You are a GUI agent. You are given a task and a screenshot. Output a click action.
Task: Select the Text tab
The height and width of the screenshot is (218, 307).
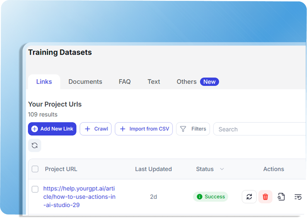[153, 82]
